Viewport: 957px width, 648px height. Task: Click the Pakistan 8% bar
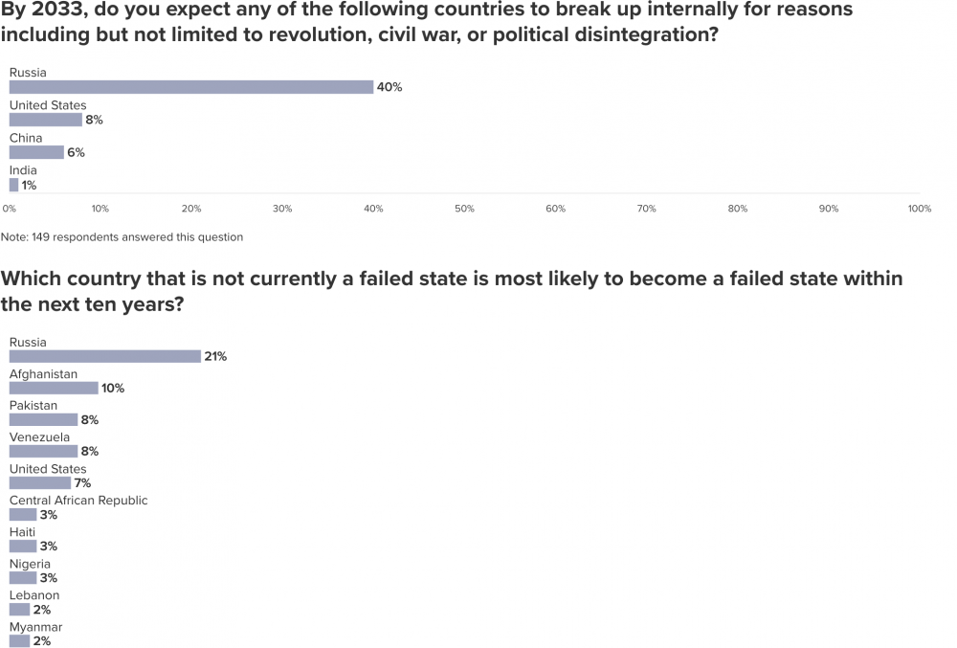(x=44, y=419)
